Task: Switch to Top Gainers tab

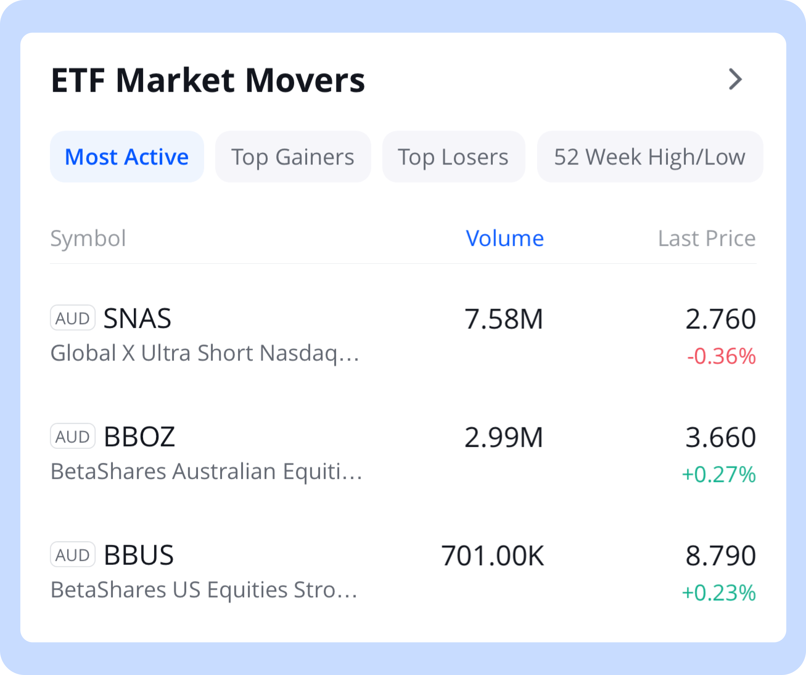Action: point(293,157)
